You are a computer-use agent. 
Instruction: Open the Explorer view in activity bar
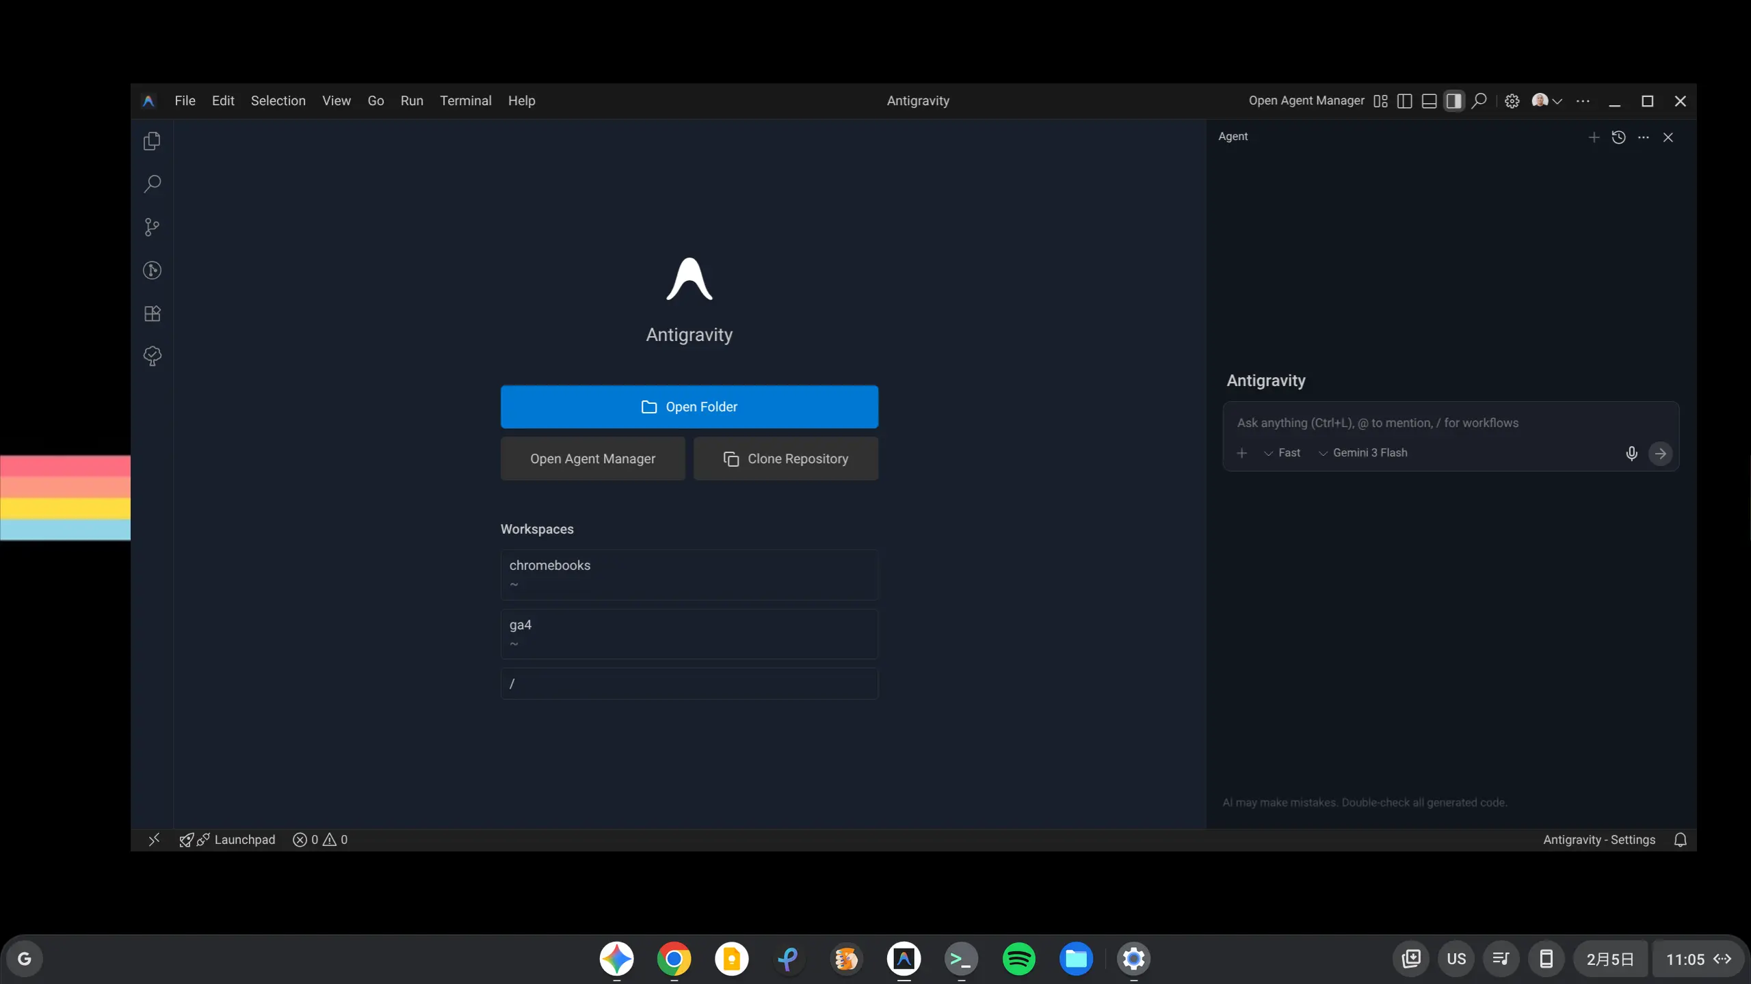152,141
